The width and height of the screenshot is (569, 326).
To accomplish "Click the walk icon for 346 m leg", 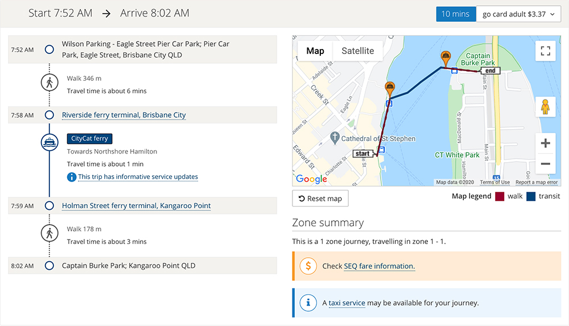I will pos(50,82).
